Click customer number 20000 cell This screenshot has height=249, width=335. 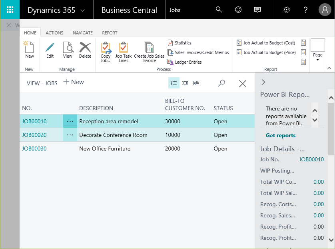click(x=173, y=149)
